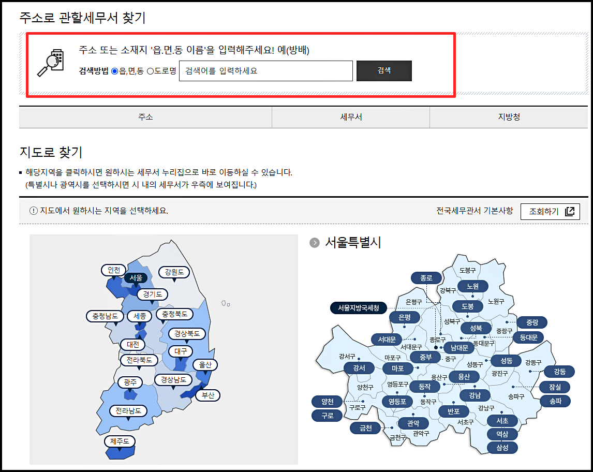This screenshot has width=593, height=472.
Task: Select 울산 region marker
Action: (205, 365)
